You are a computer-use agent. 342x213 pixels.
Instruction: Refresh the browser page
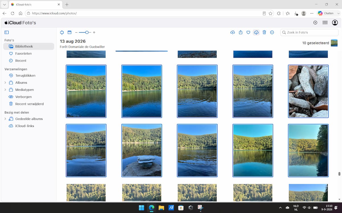13,13
